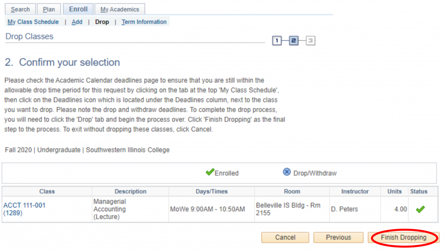Click the green status checkmark for ACCT 111-001
This screenshot has width=445, height=250.
click(420, 209)
